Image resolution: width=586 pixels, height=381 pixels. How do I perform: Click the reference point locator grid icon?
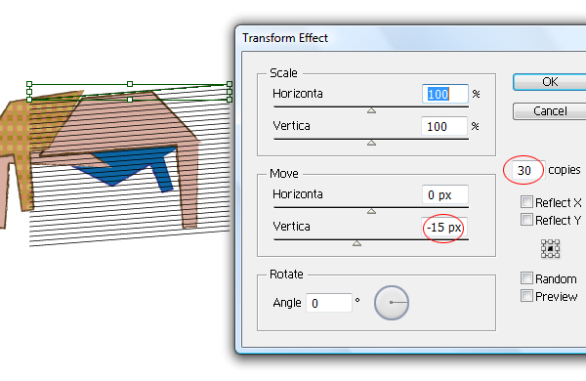tap(550, 249)
